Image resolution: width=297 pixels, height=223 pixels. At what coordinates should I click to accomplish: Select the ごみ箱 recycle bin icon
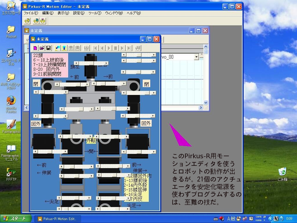coord(282,174)
